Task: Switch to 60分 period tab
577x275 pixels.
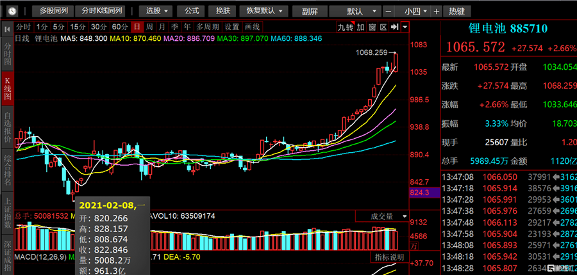Action: click(x=120, y=27)
